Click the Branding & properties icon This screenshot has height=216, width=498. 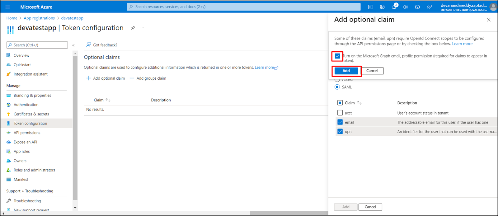[x=8, y=95]
